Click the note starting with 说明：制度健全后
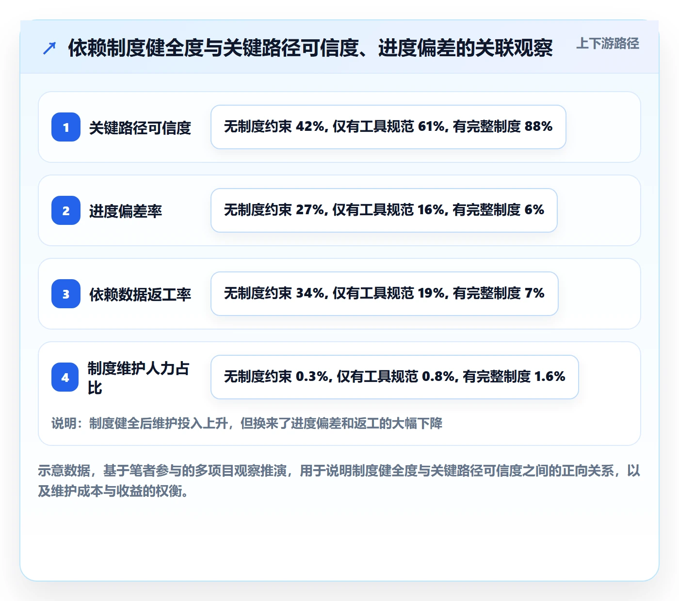The image size is (679, 601). (x=247, y=423)
